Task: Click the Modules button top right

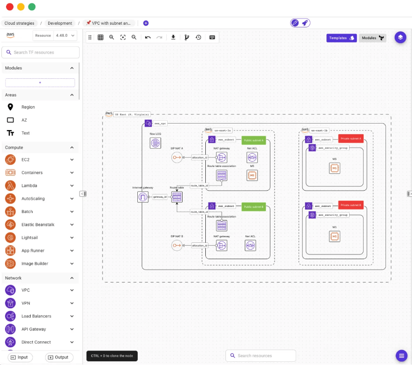Action: tap(372, 38)
